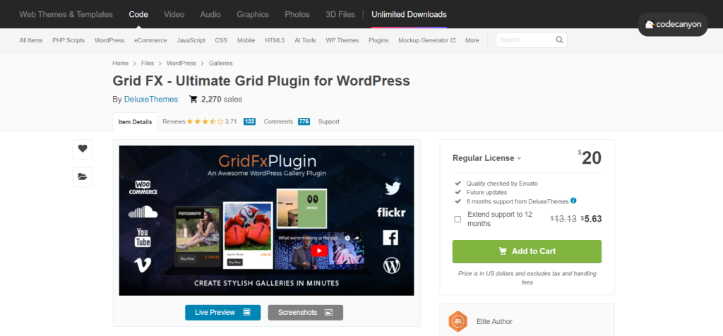Open the Regular License dropdown
The image size is (723, 336).
[x=487, y=158]
